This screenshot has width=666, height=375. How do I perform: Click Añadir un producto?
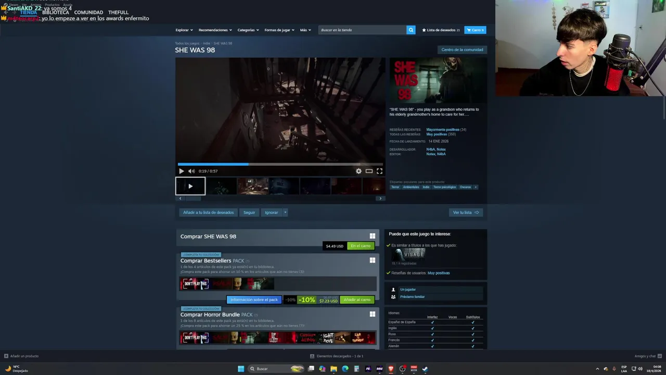coord(21,356)
